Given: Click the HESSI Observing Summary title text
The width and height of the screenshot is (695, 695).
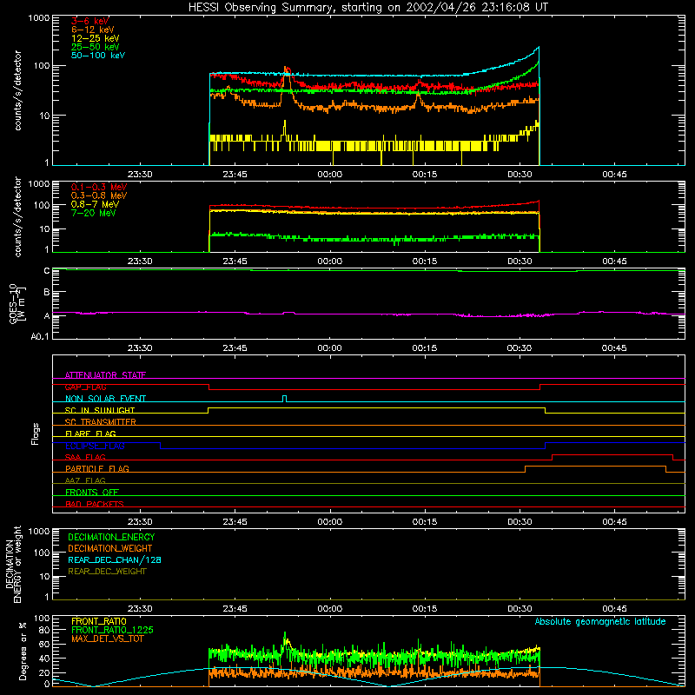Looking at the screenshot, I should pyautogui.click(x=368, y=7).
